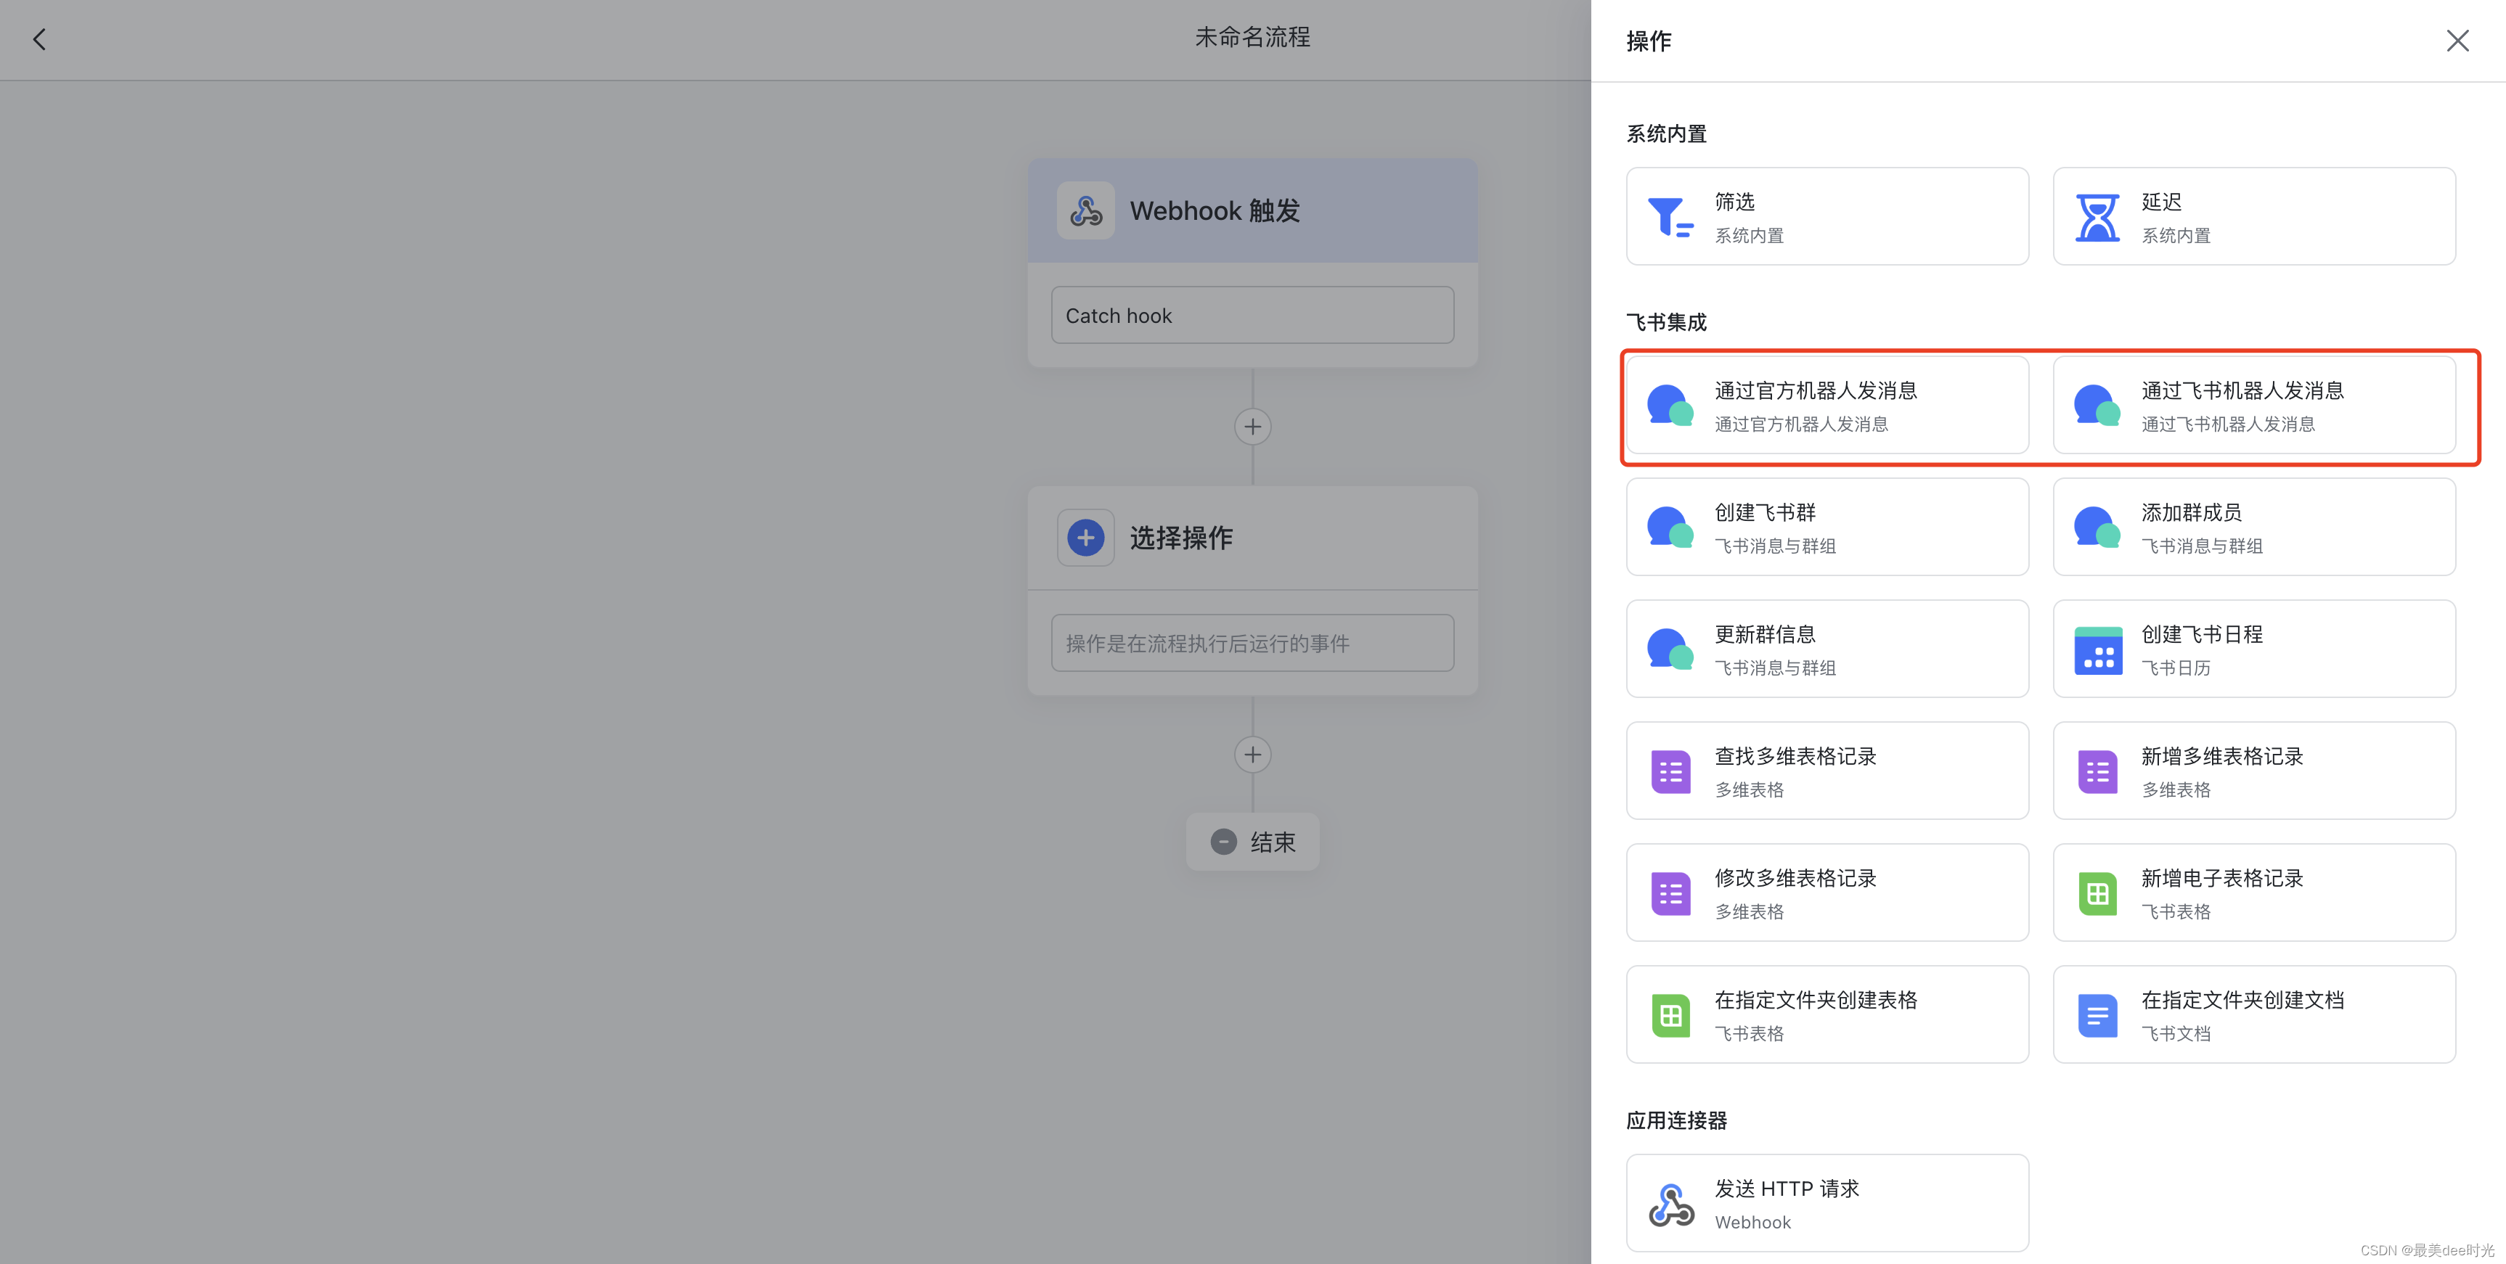
Task: Choose 通过飞书机器人发消息 action
Action: coord(2253,406)
